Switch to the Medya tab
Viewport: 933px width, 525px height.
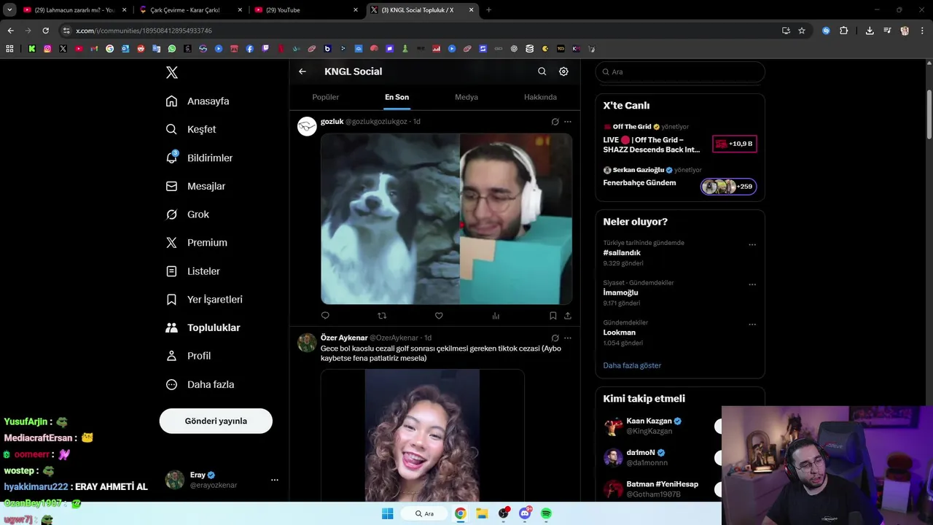(466, 97)
